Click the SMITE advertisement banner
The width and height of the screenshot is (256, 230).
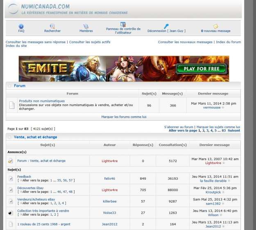click(x=124, y=69)
